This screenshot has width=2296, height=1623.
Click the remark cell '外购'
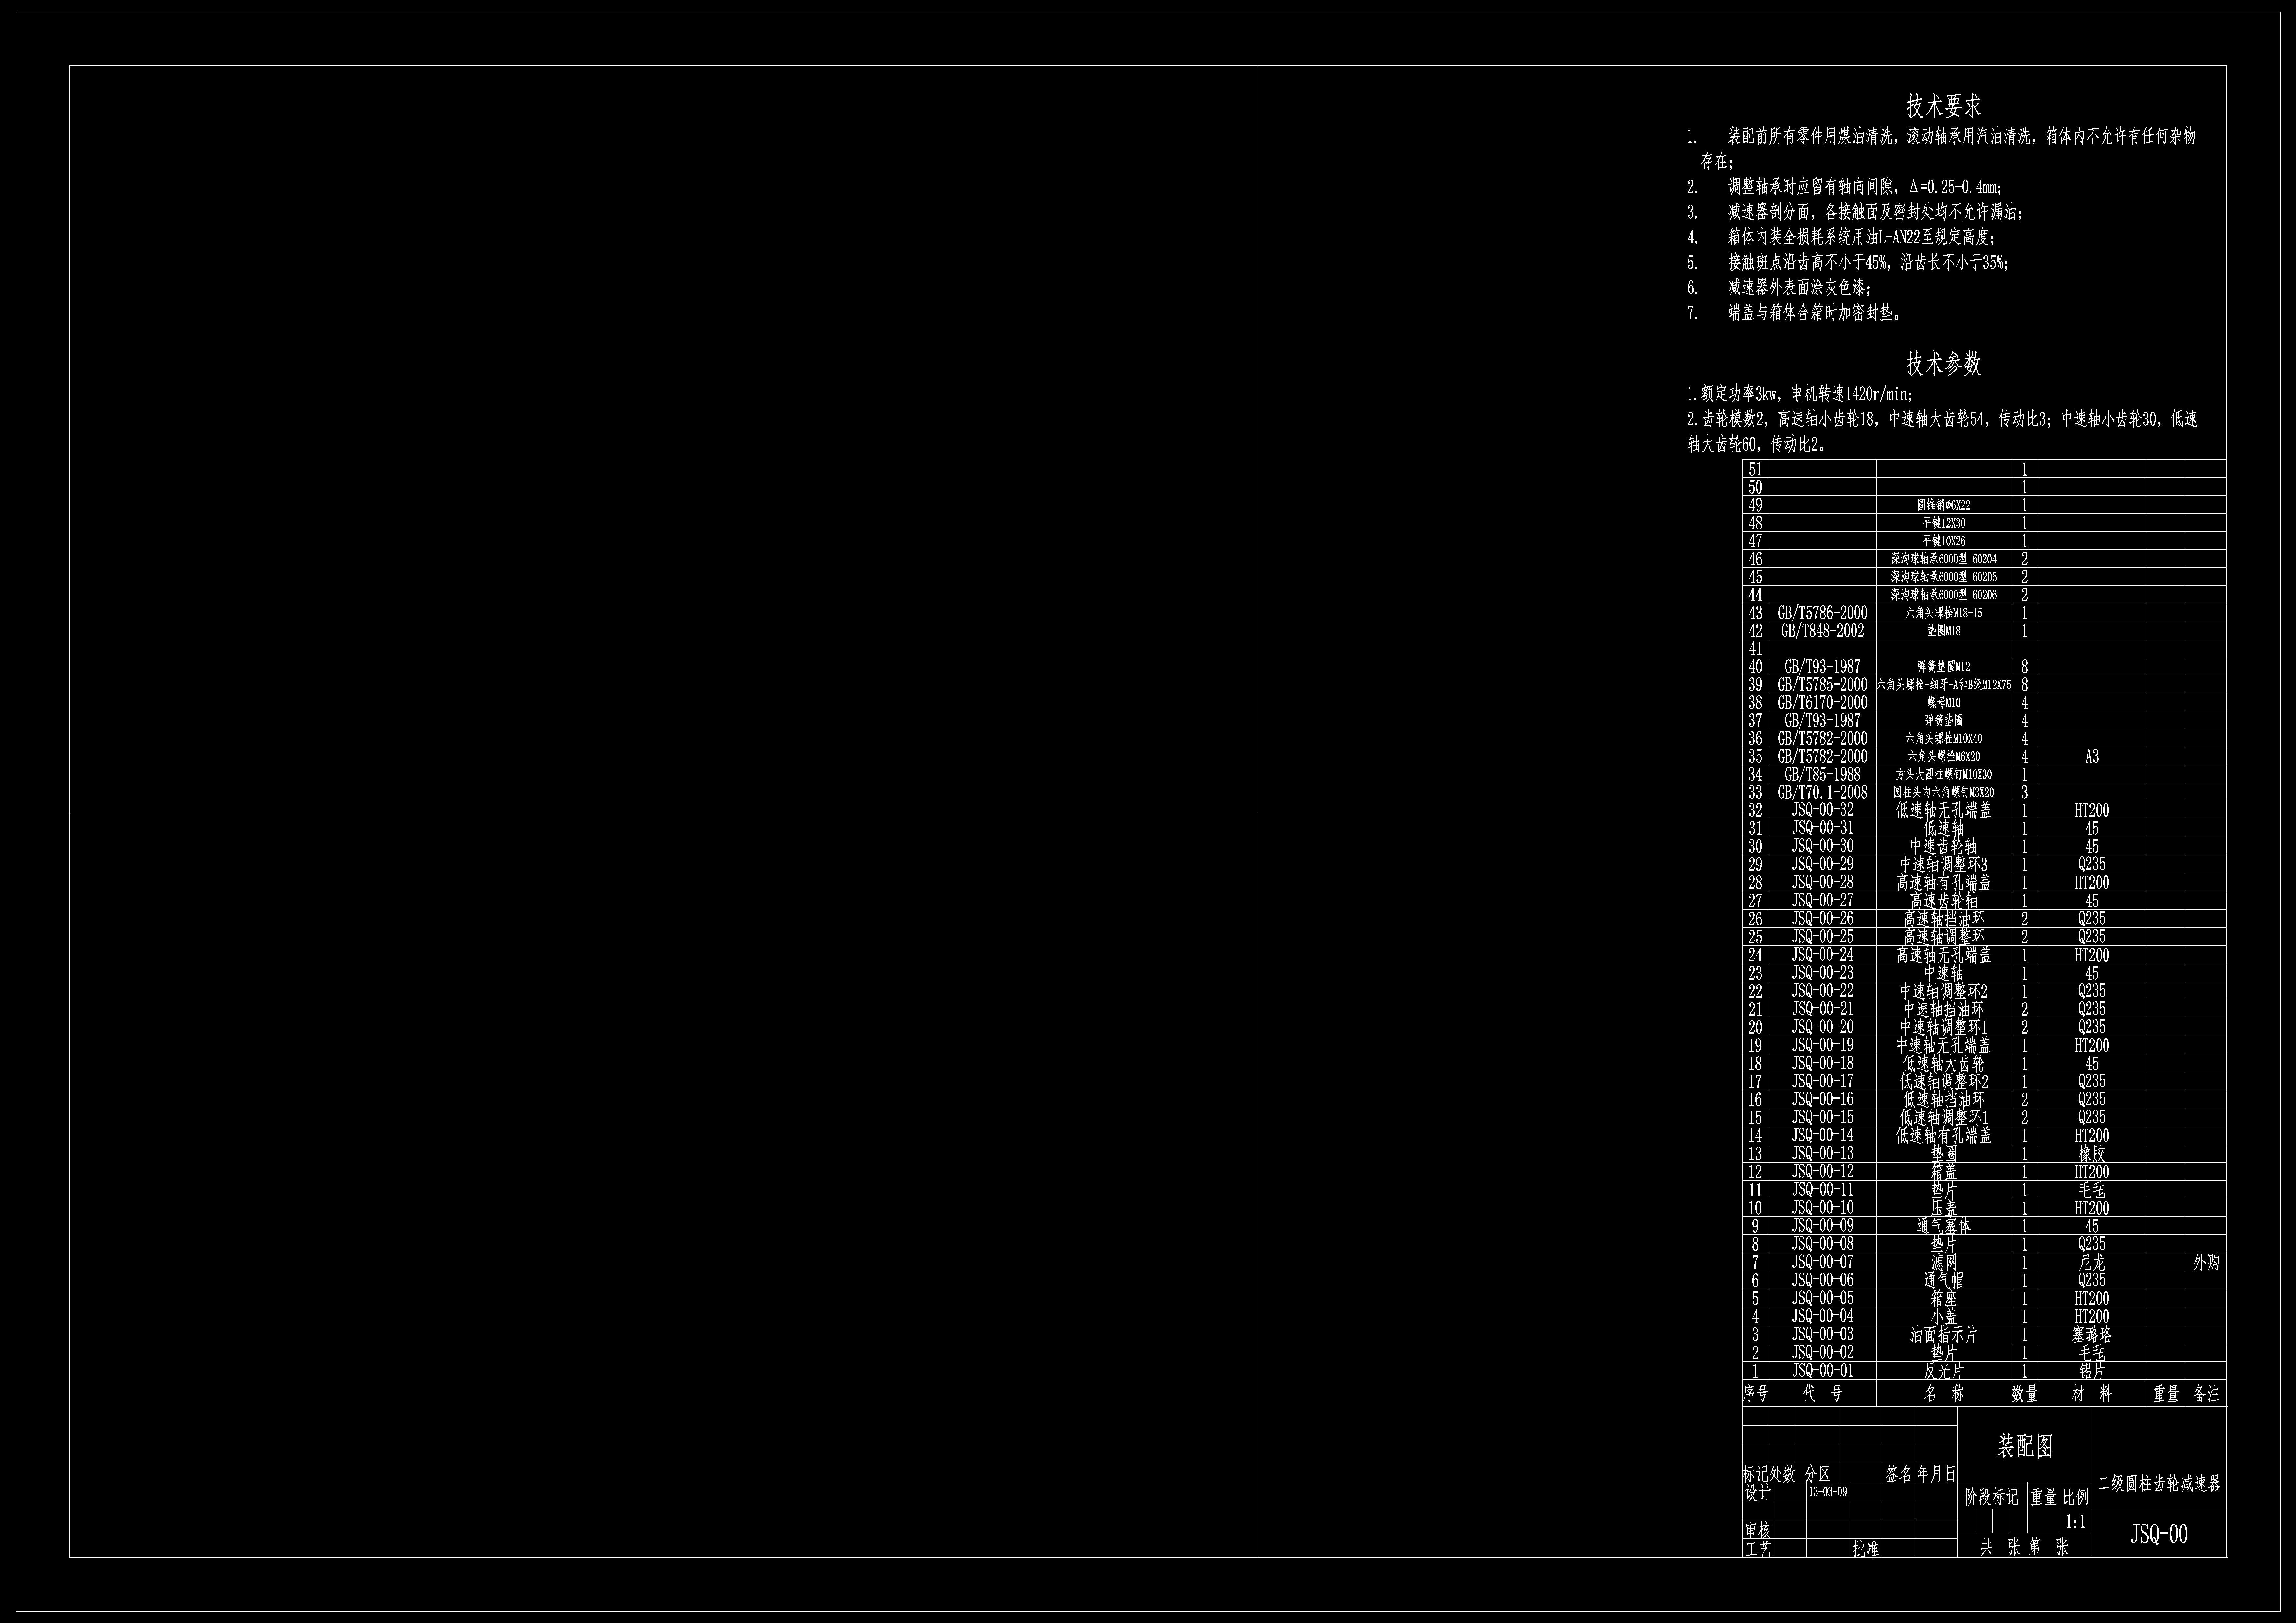pyautogui.click(x=2206, y=1263)
